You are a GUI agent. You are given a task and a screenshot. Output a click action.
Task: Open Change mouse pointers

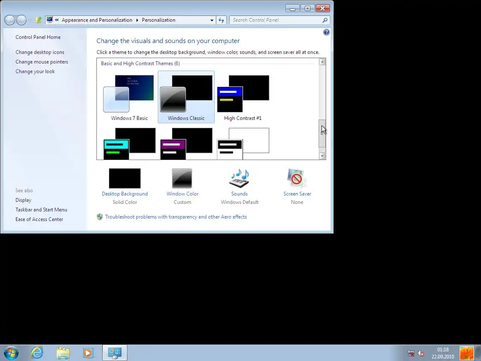[x=42, y=62]
